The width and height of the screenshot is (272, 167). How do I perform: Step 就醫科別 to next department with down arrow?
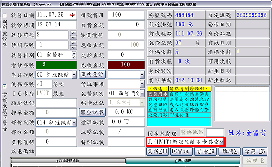(x=74, y=57)
